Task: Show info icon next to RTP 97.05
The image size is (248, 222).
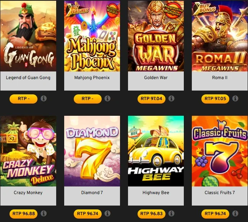Action: pyautogui.click(x=235, y=99)
